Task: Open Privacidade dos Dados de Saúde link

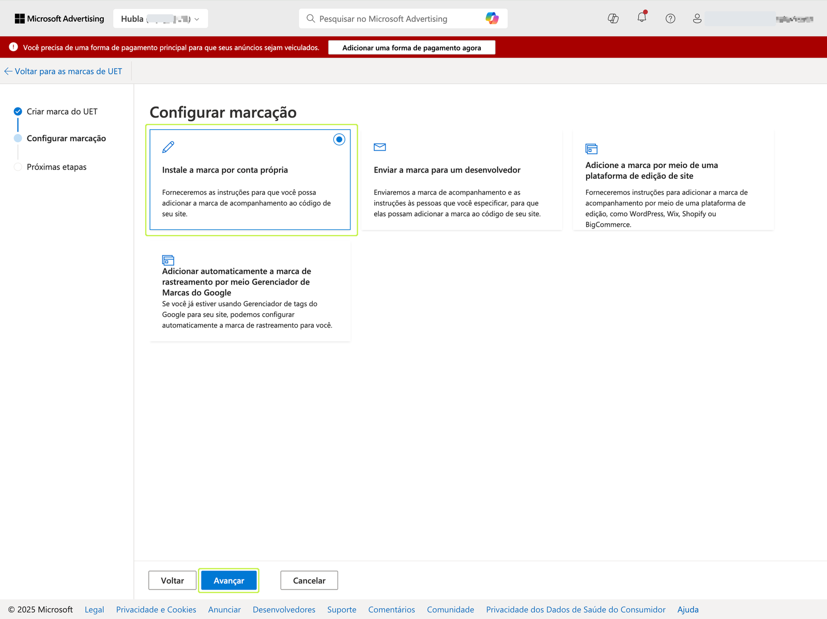Action: point(576,610)
